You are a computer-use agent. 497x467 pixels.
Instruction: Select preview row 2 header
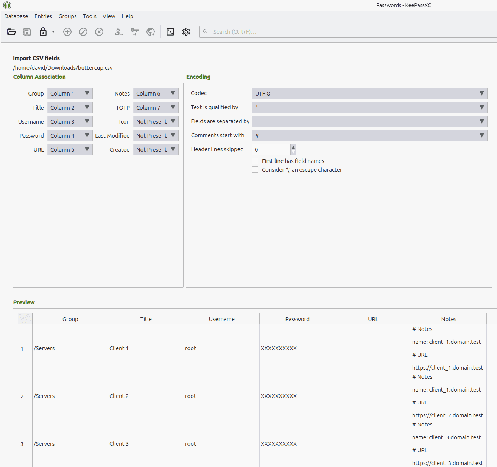tap(25, 396)
